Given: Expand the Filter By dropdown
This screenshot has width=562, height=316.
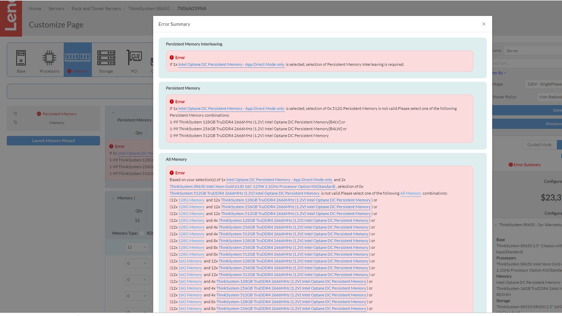Looking at the screenshot, I should click(x=499, y=73).
